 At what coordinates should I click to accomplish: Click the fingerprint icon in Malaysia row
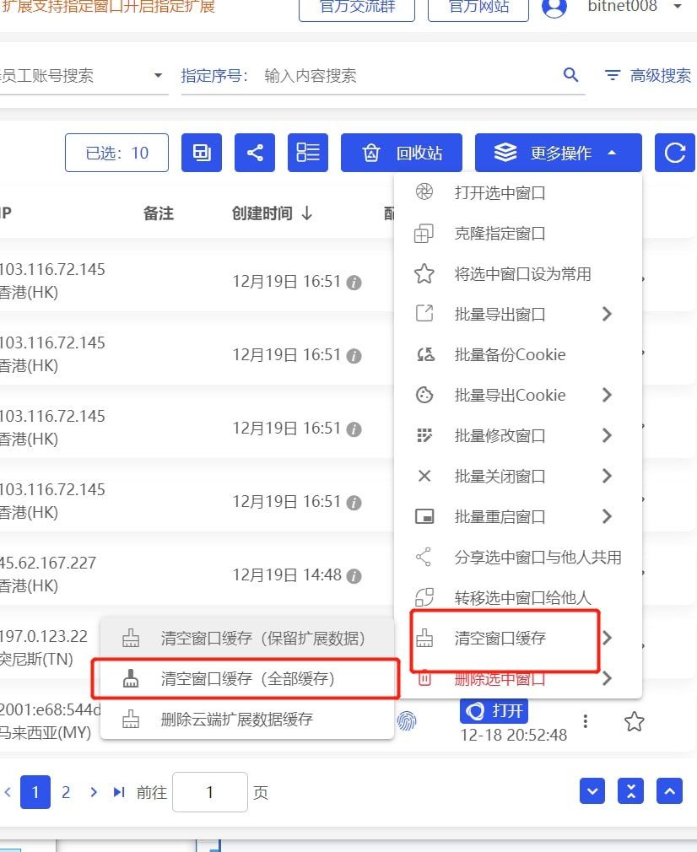pos(407,720)
